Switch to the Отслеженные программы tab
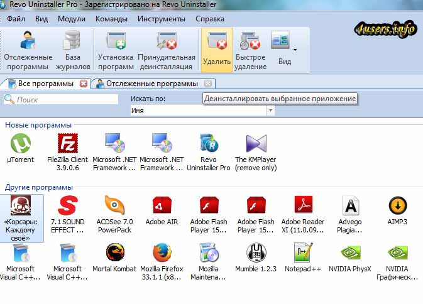Image resolution: width=423 pixels, height=304 pixels. click(151, 84)
